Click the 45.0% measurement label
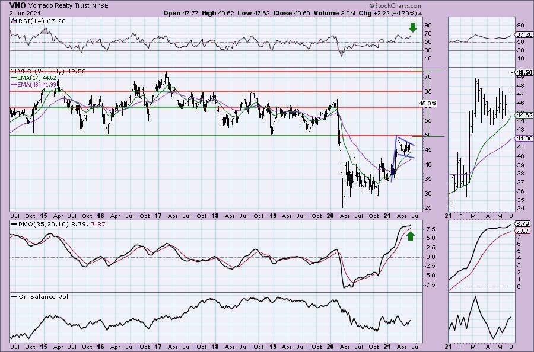 tap(427, 103)
